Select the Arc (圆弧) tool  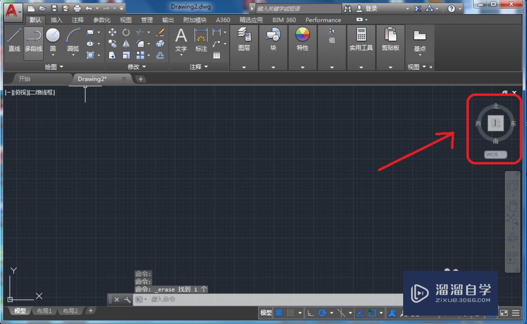73,40
